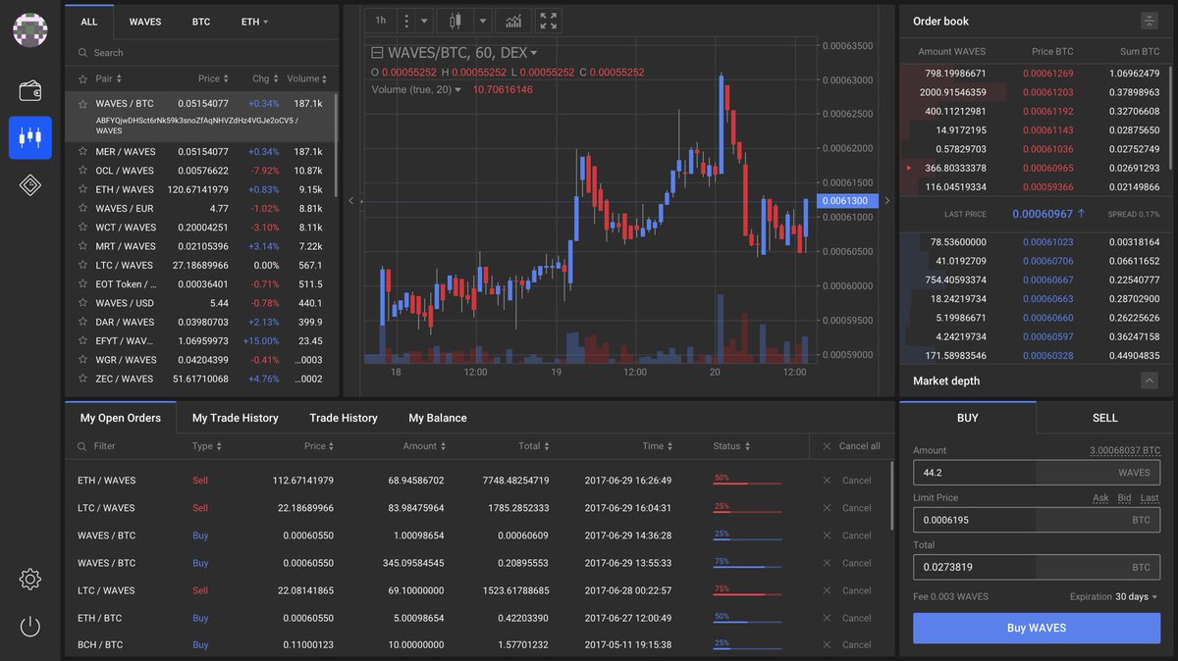Favorite the LTC / WAVES pair star
Screen dimensions: 1178x661
click(83, 265)
